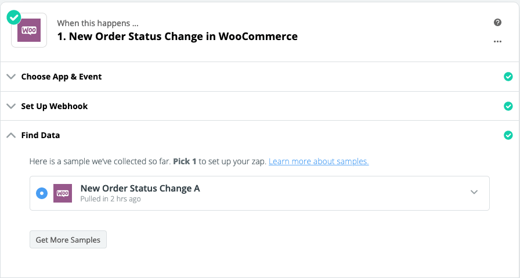The image size is (520, 278).
Task: Click the New Order Status Change A sample name
Action: coord(140,189)
